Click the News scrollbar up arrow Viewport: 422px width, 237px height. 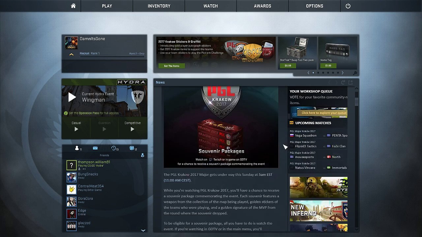(356, 89)
